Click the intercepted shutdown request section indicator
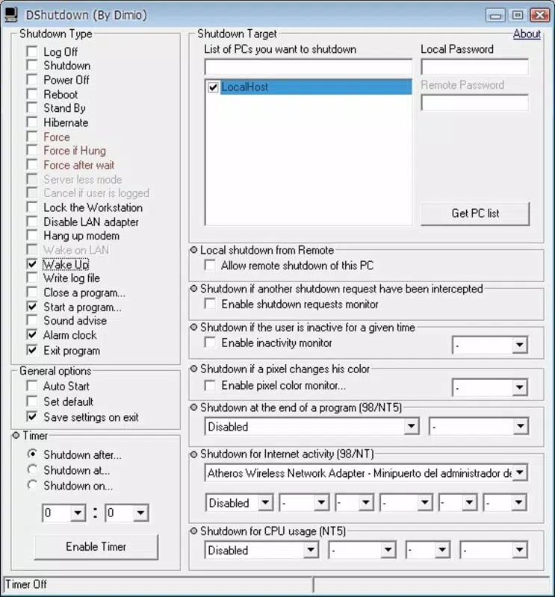Viewport: 555px width, 597px height. tap(193, 289)
